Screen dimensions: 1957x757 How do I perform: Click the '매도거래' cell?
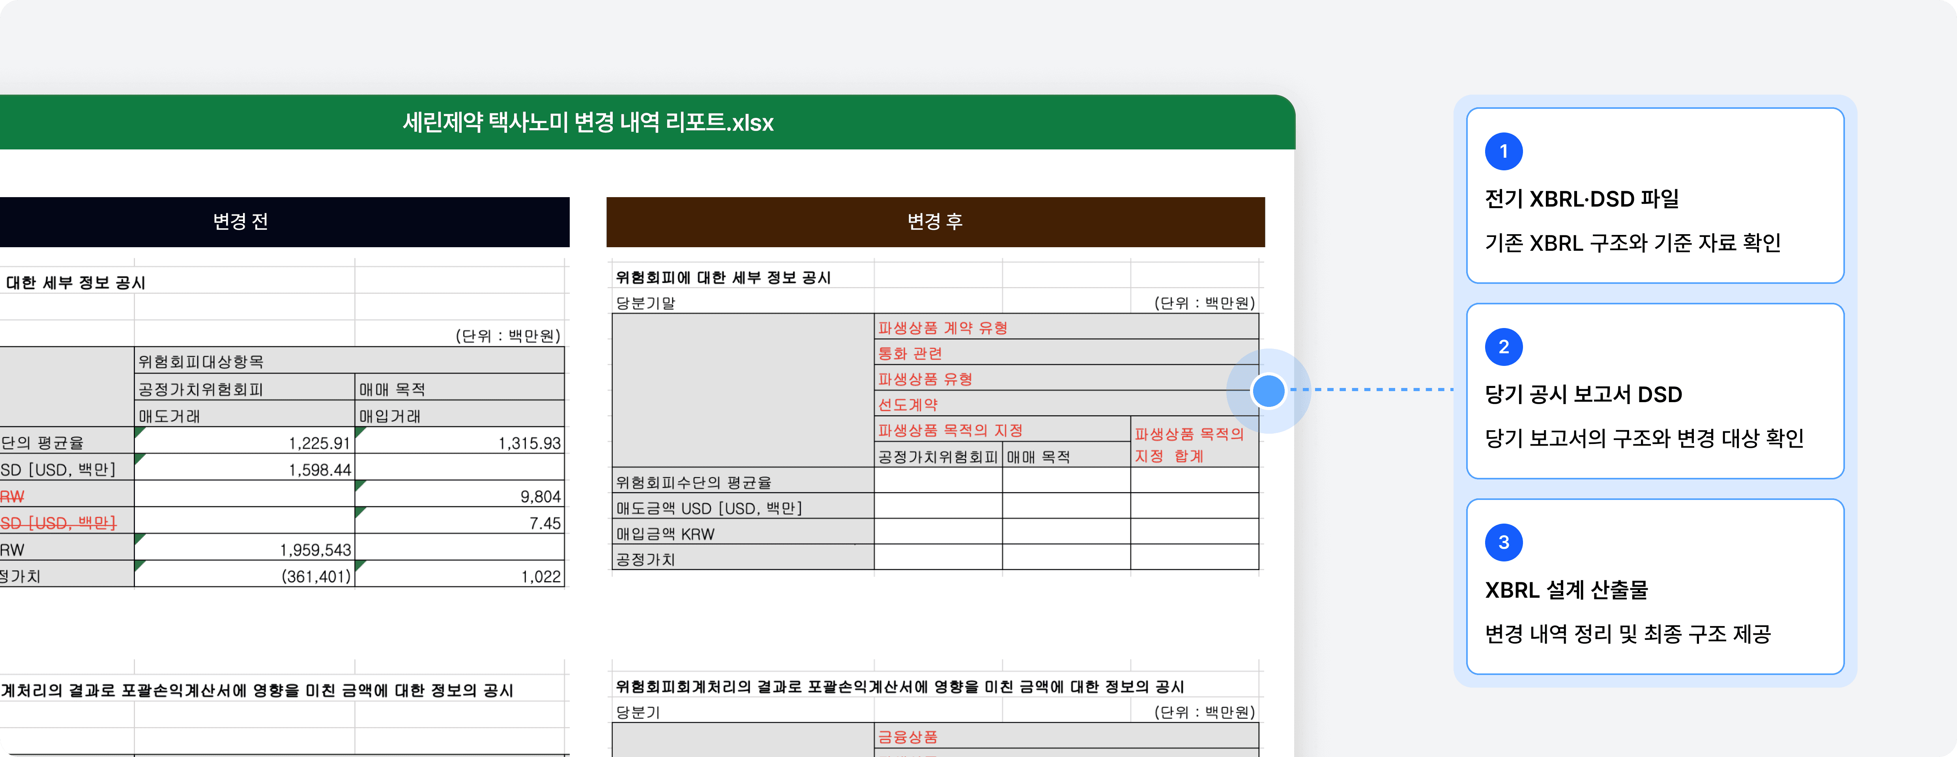click(x=245, y=414)
